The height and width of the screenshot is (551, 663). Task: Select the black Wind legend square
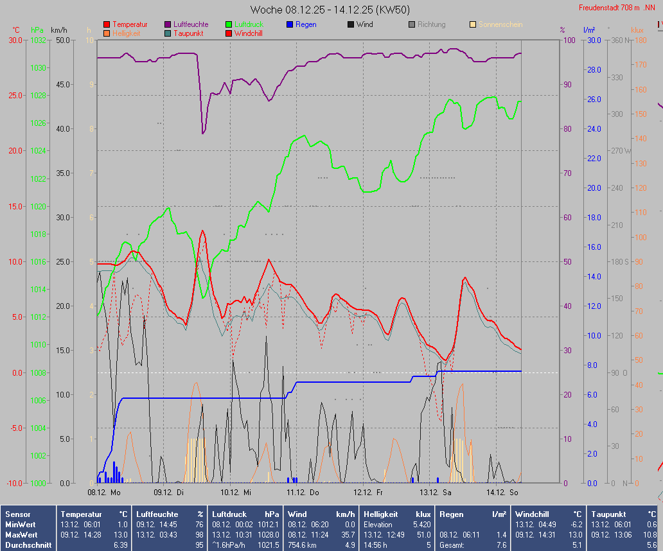point(351,24)
